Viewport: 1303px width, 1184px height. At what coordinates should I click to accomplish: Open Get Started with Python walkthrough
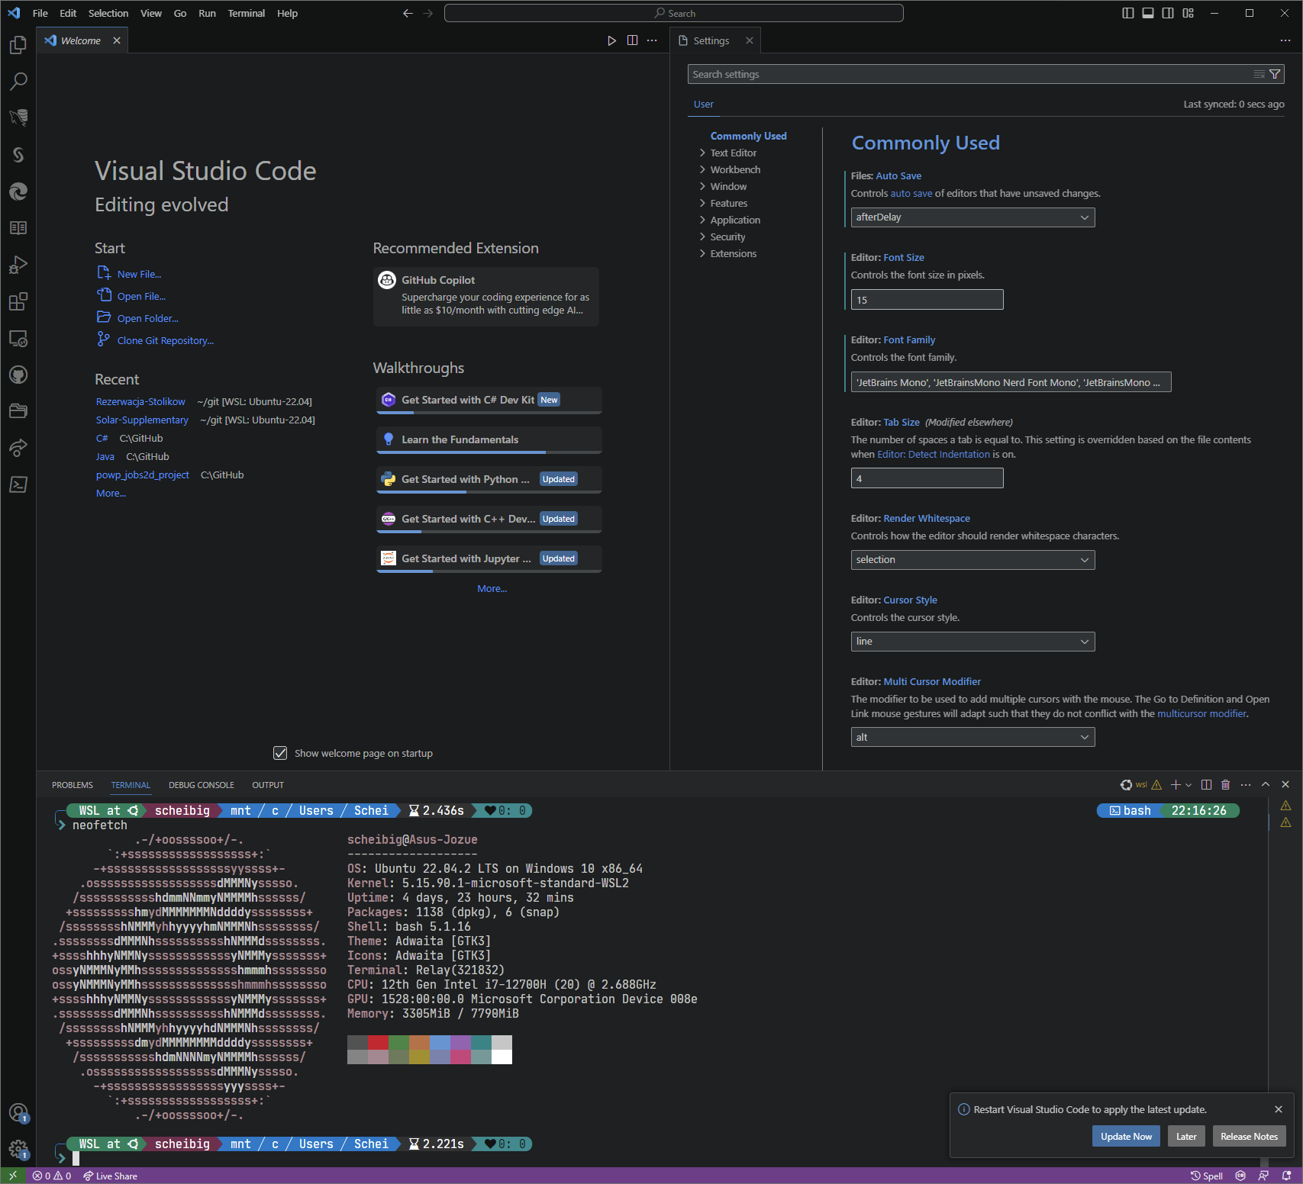489,479
